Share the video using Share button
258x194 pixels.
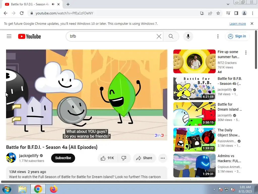coord(144,158)
